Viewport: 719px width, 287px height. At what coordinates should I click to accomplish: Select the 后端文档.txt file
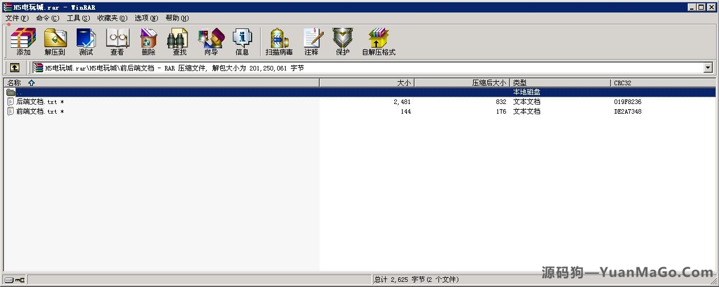point(36,102)
